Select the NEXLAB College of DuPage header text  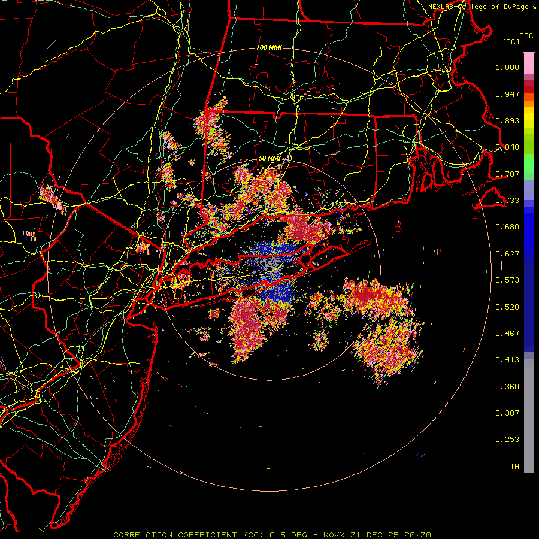pyautogui.click(x=482, y=7)
